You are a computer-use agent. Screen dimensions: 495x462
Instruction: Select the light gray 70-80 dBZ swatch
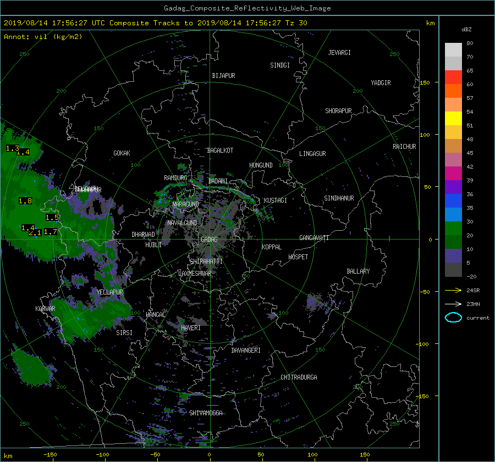coord(453,49)
